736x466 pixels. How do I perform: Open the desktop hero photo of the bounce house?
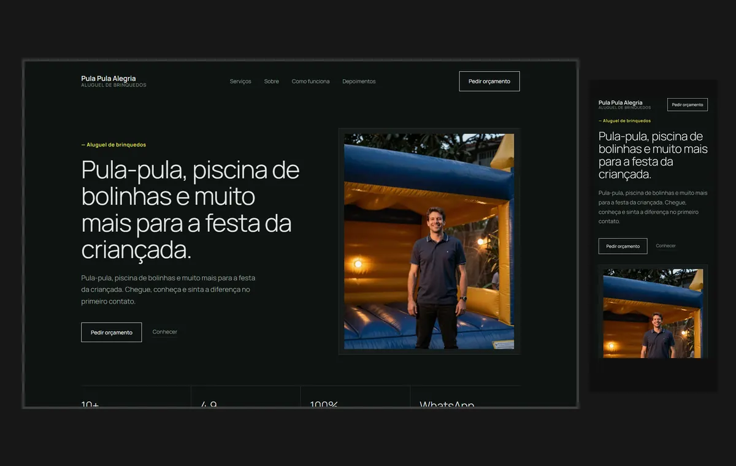(429, 242)
